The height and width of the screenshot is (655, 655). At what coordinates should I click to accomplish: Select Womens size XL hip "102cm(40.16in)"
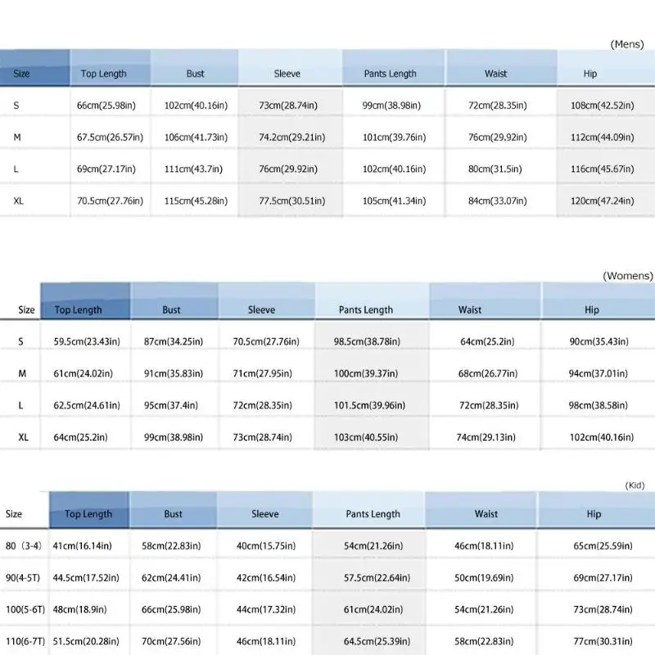(602, 437)
